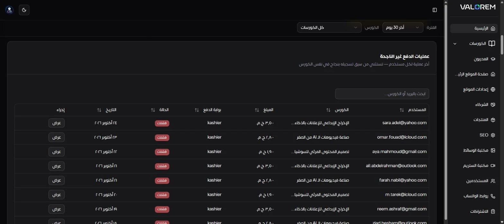Click the SEO gear icon
The height and width of the screenshot is (224, 504).
click(x=493, y=135)
